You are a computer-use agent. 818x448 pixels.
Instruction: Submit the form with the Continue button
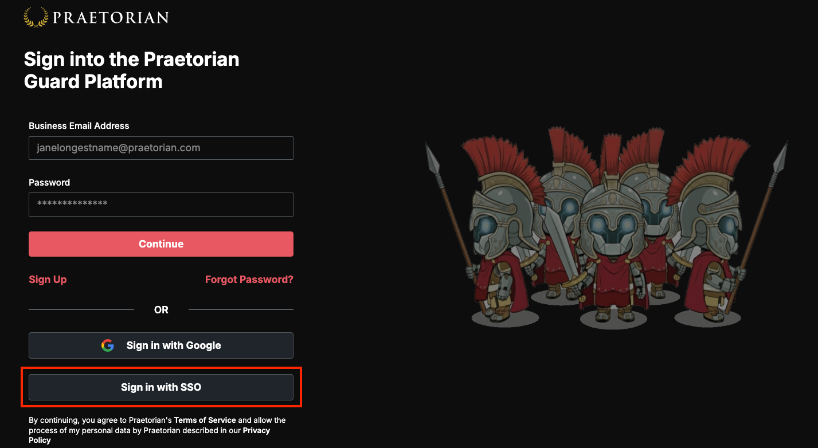click(x=161, y=244)
